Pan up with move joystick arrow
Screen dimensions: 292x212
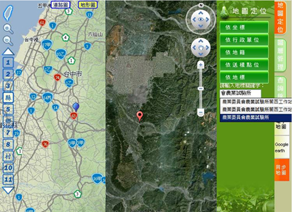[x=201, y=41]
